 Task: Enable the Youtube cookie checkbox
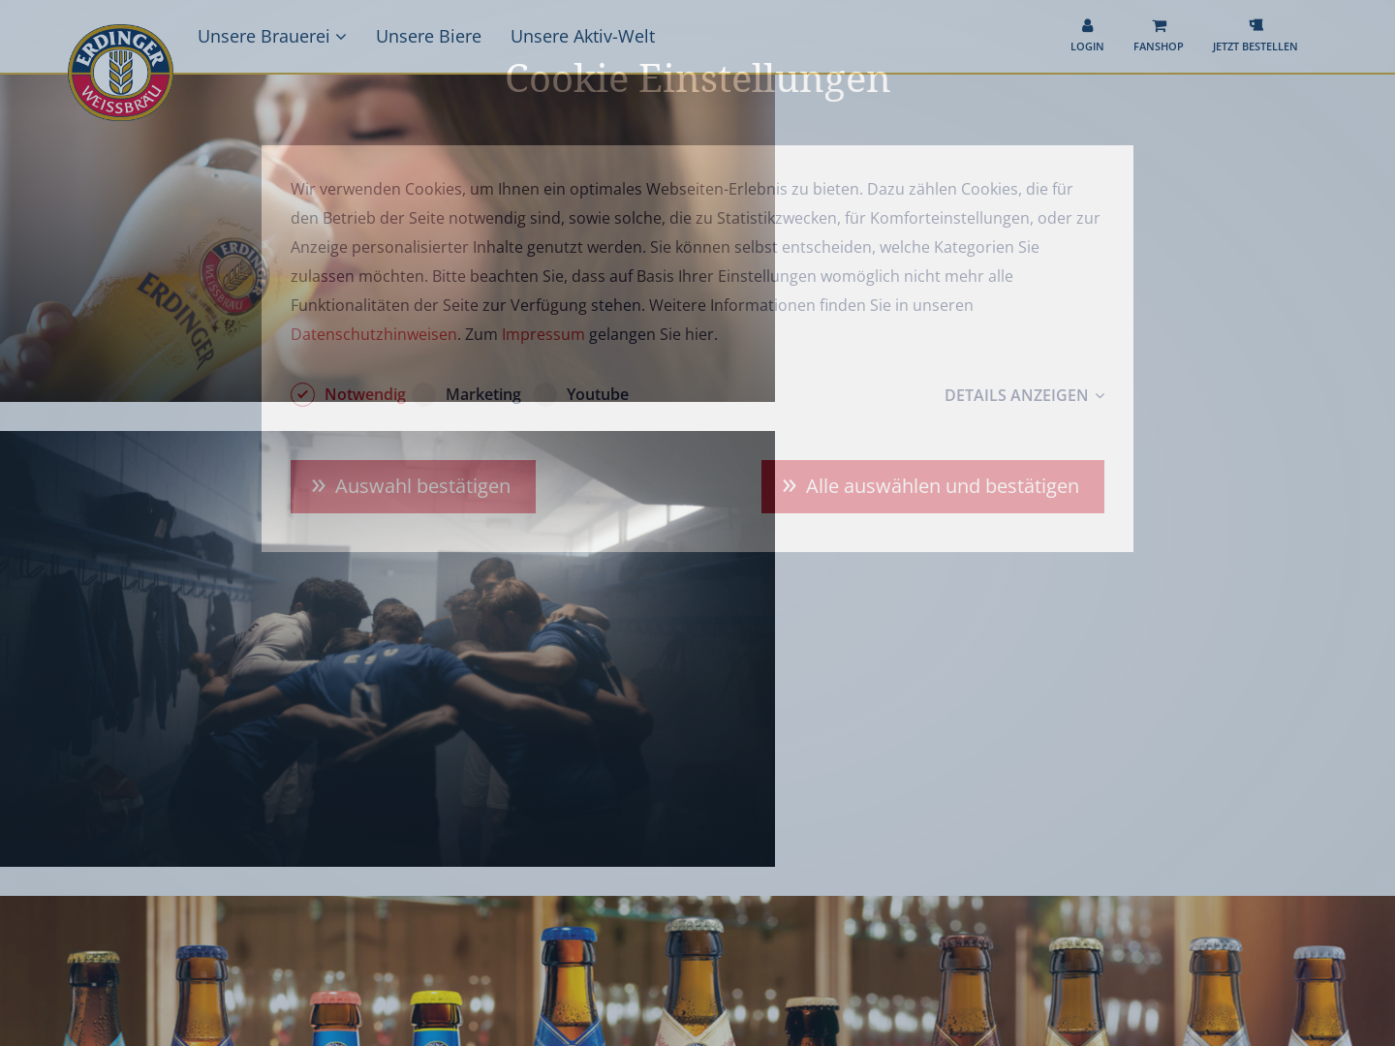pyautogui.click(x=545, y=394)
